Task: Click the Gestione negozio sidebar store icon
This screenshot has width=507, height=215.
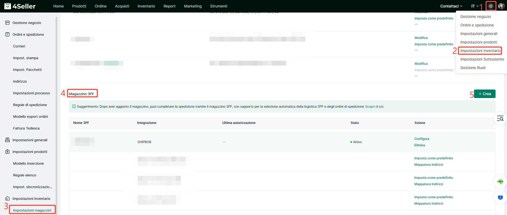Action: click(7, 23)
